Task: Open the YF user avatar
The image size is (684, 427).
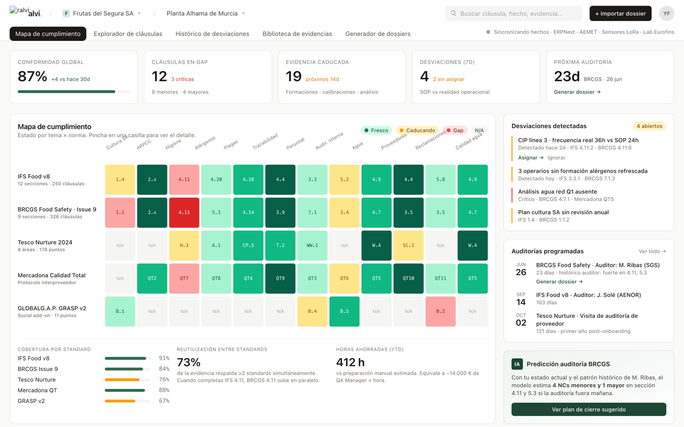Action: coord(666,13)
